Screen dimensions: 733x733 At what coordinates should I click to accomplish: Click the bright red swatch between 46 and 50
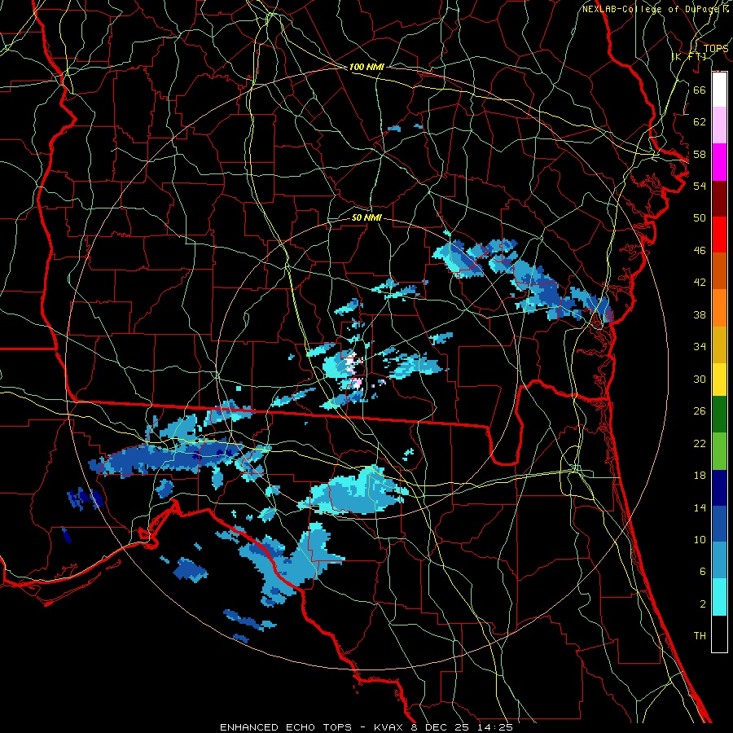pos(719,235)
